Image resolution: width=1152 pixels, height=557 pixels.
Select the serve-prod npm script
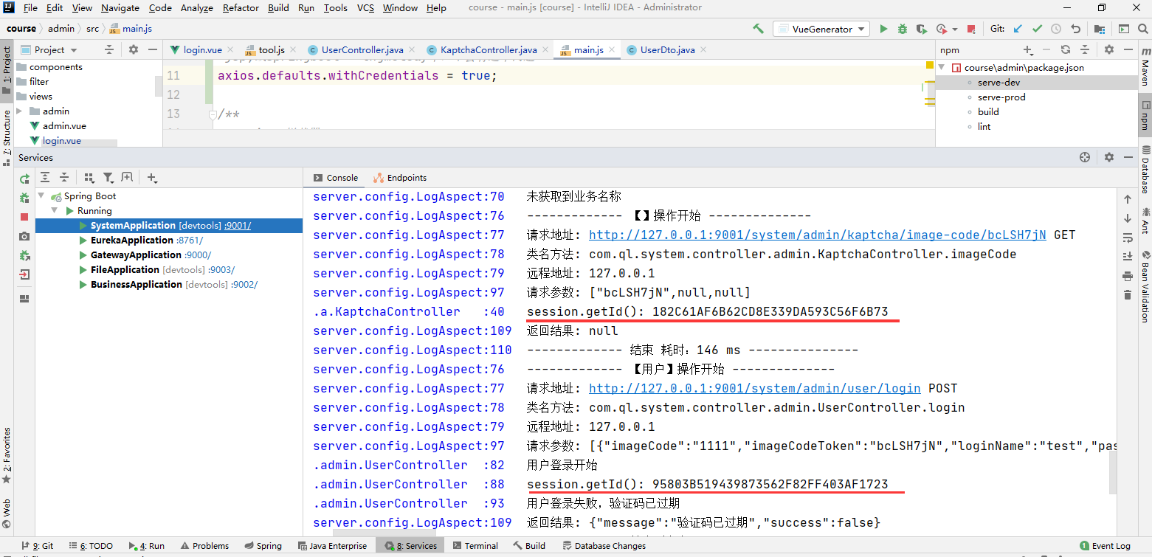pos(1001,97)
